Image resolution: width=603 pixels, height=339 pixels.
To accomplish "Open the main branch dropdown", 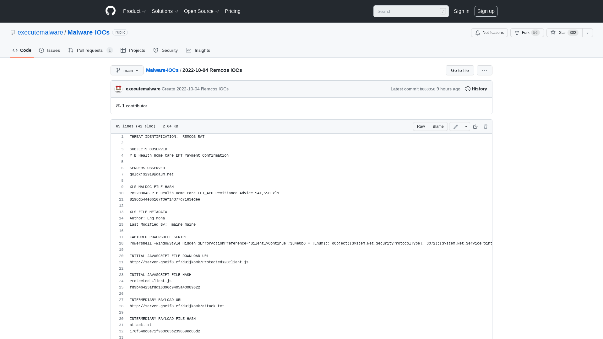I will point(127,70).
